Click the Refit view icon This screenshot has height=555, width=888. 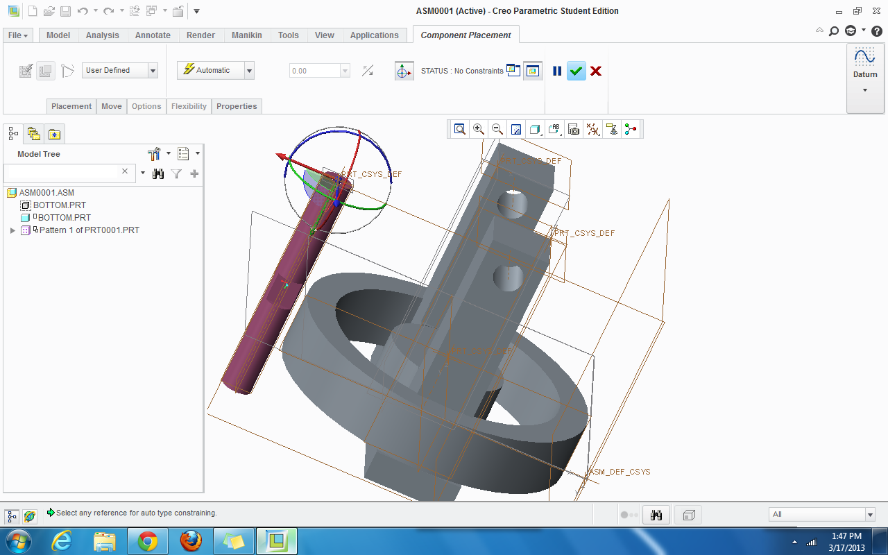(x=460, y=129)
